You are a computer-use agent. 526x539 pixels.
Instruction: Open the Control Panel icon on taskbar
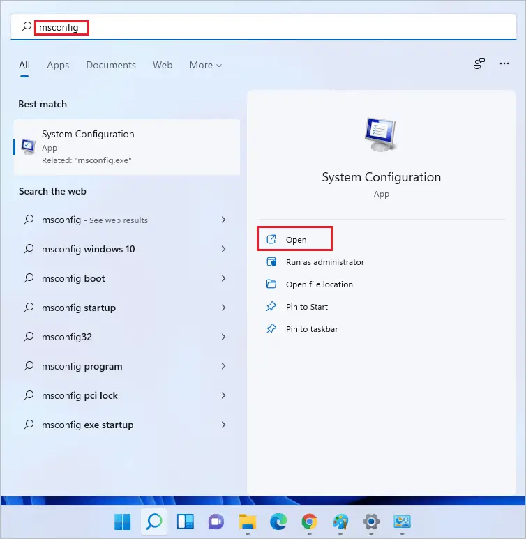(x=402, y=522)
